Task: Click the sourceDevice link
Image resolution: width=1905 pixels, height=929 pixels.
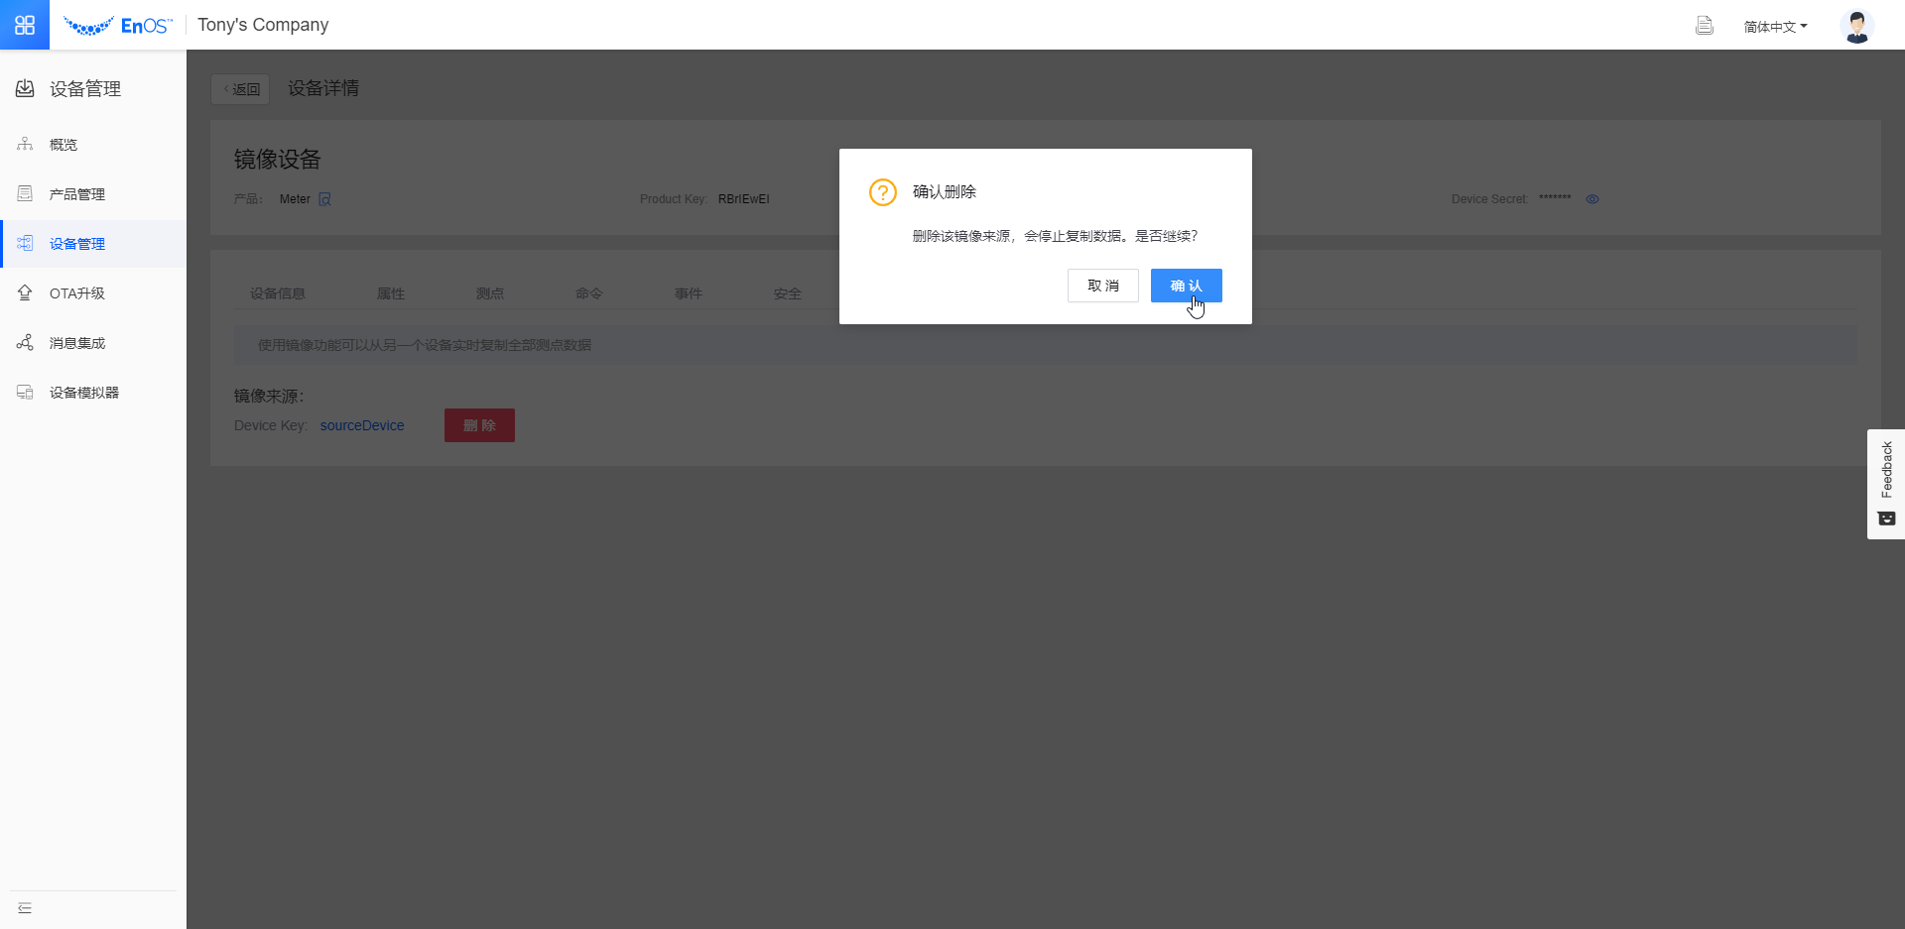Action: pos(361,425)
